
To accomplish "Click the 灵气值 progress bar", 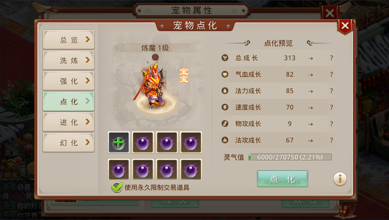I will coord(290,157).
